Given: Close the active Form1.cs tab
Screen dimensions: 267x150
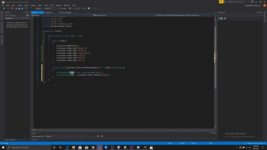Looking at the screenshot, I should [43, 12].
